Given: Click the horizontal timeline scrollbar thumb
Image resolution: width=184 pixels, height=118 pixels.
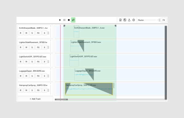Looking at the screenshot, I should (x=61, y=100).
